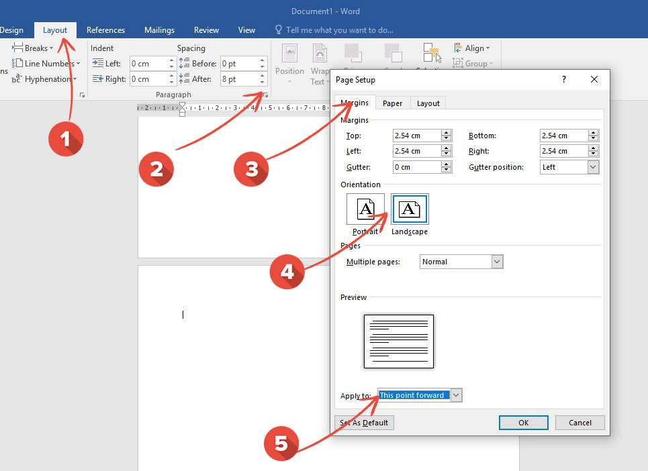Click the Tell me lightbulb icon
This screenshot has width=648, height=471.
tap(279, 30)
